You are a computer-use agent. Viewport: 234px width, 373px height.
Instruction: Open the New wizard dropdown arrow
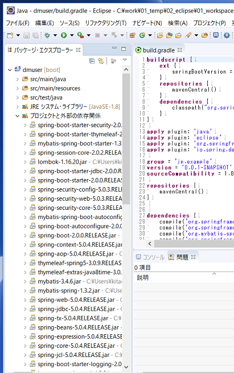pos(18,35)
